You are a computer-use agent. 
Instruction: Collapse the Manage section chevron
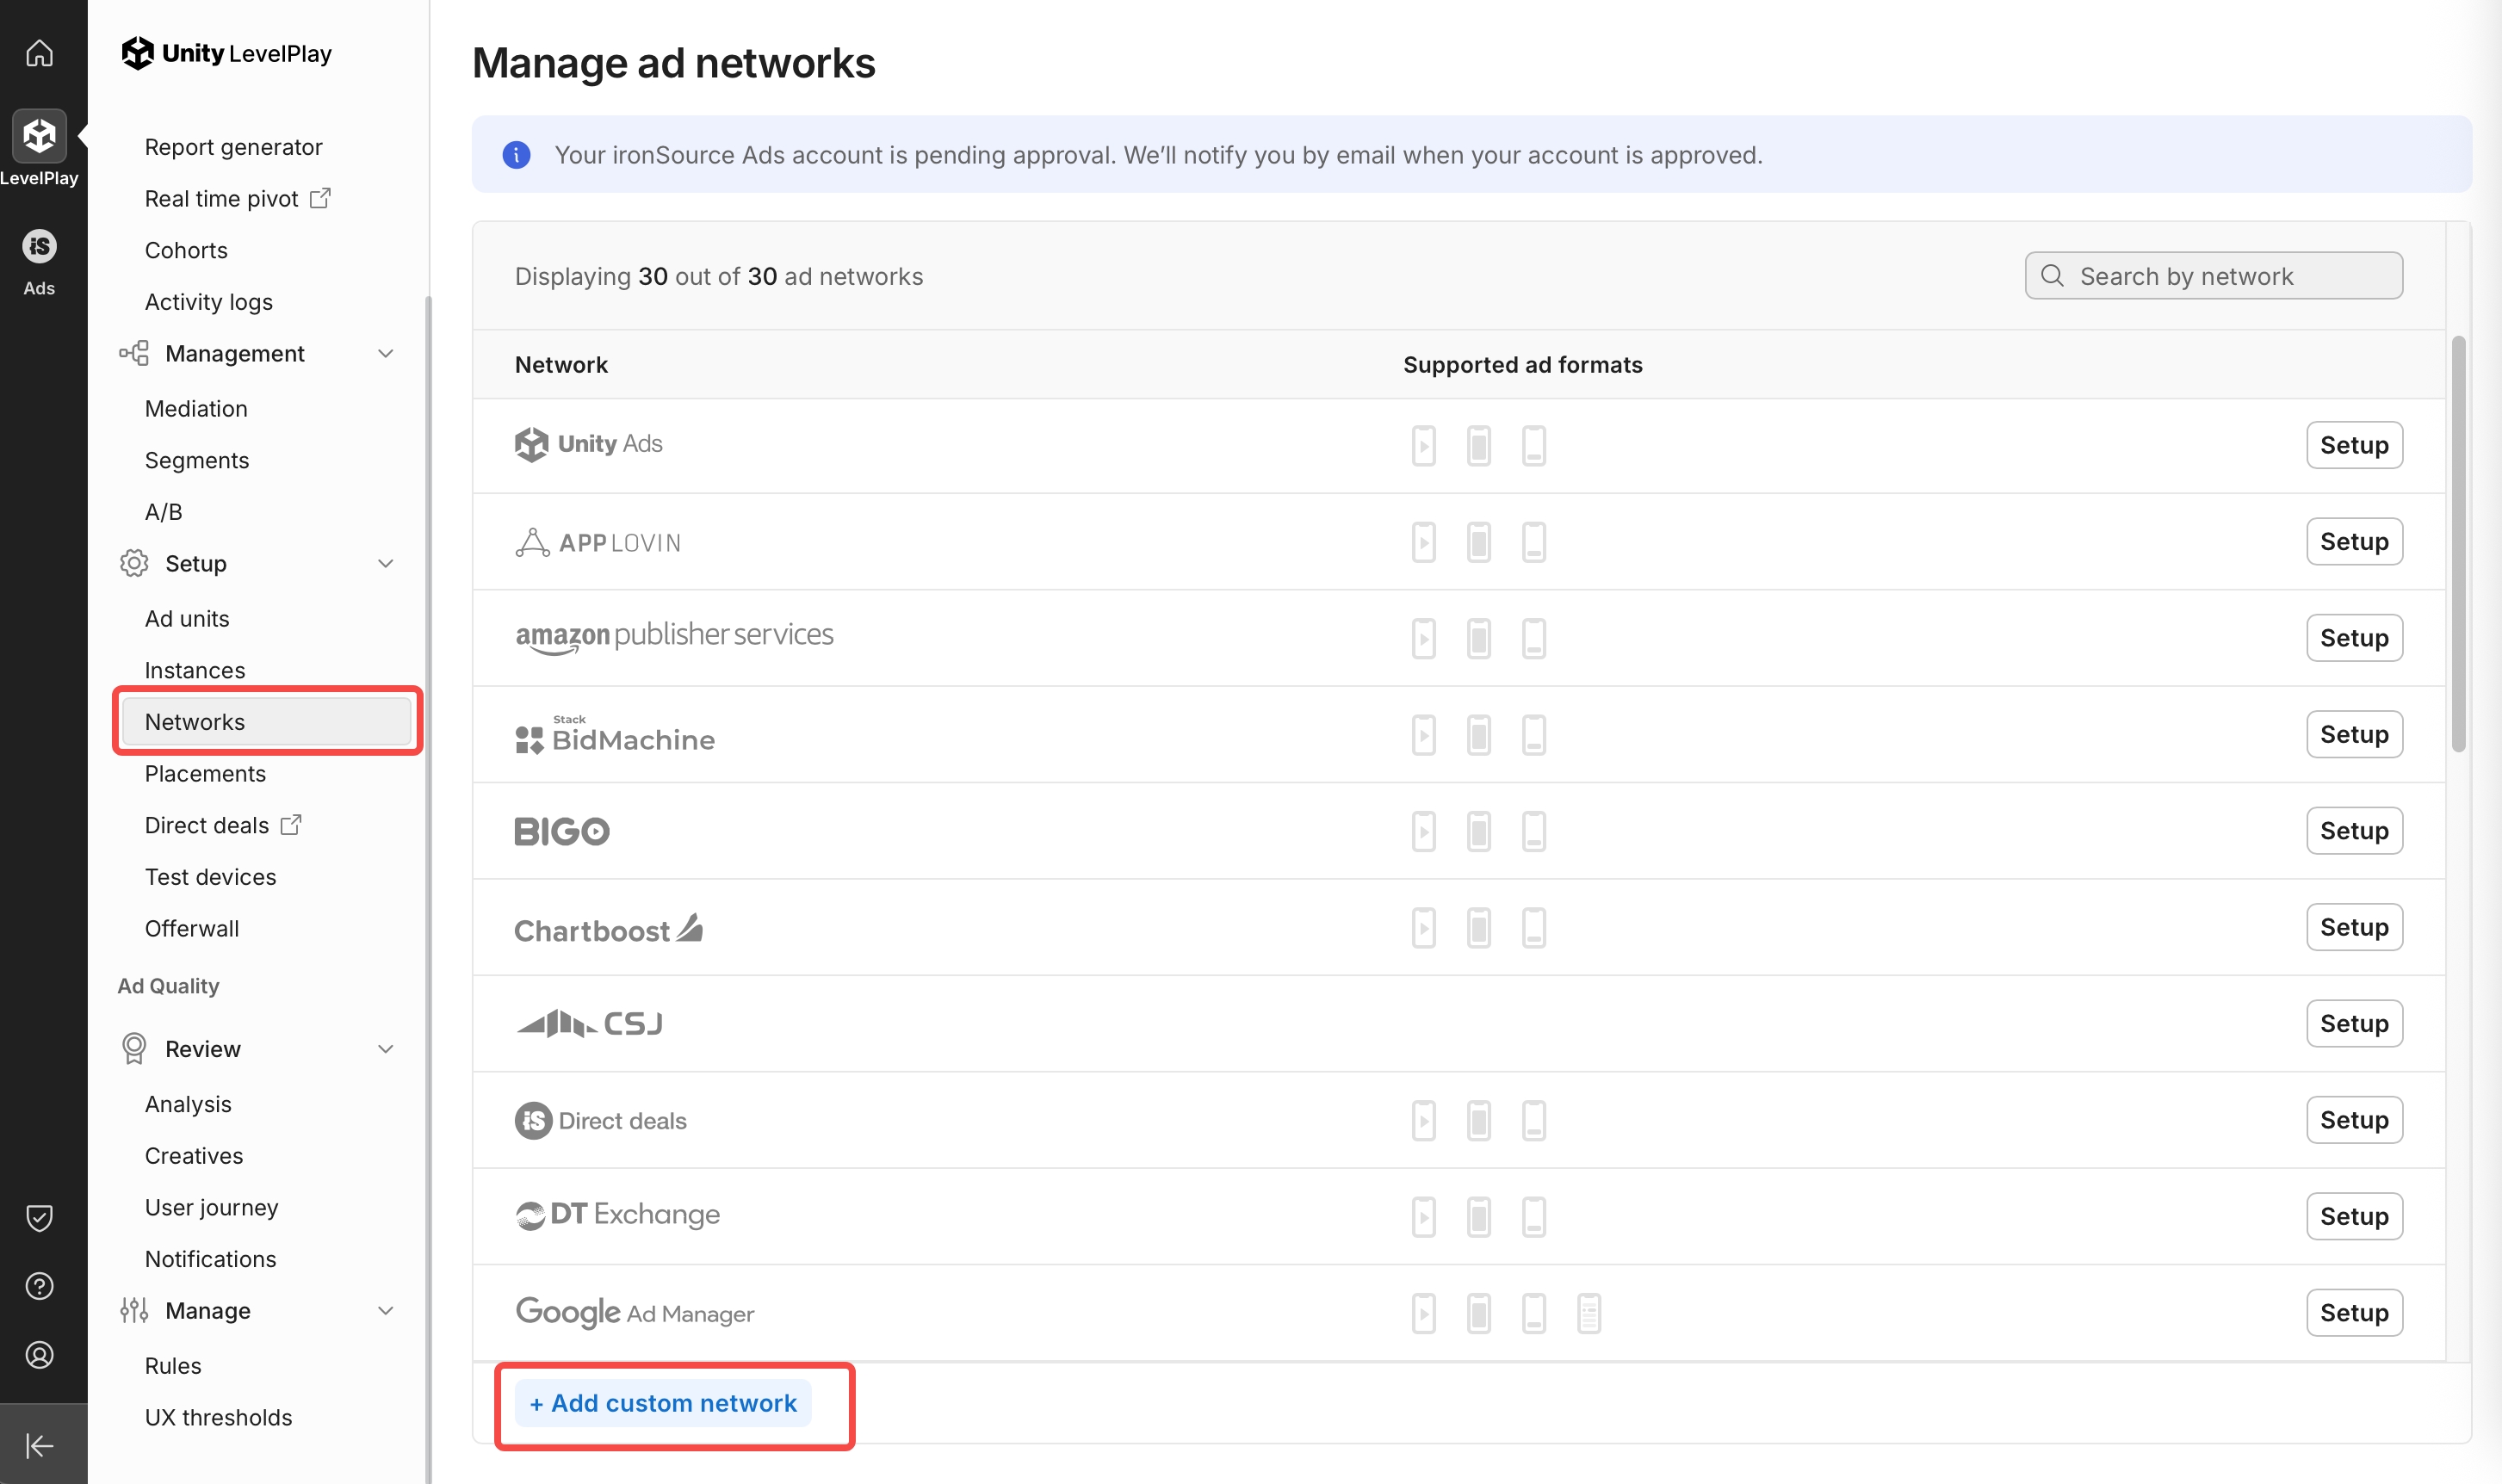click(385, 1311)
